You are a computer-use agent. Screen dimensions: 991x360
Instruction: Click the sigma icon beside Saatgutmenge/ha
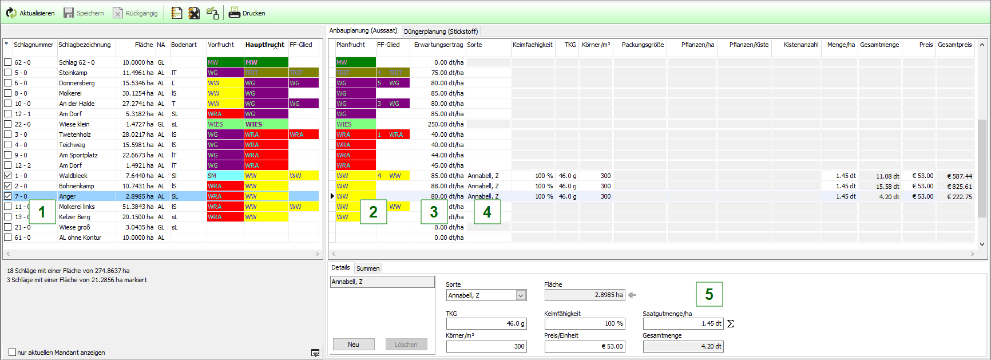coord(730,324)
